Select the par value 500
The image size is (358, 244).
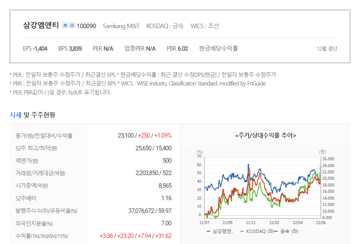pyautogui.click(x=167, y=161)
